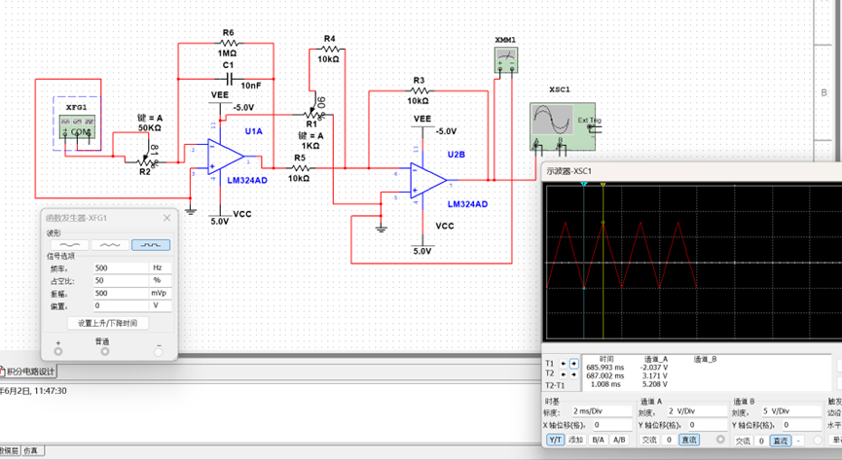The height and width of the screenshot is (460, 842).
Task: Close the function generator XFG1 dialog
Action: click(x=167, y=218)
